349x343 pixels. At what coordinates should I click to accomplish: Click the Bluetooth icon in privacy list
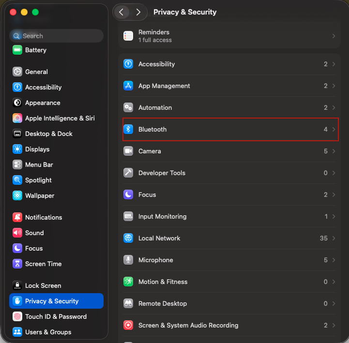[x=128, y=129]
